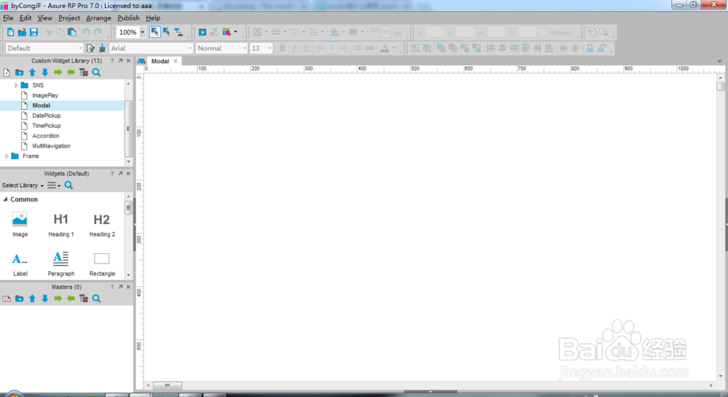Image resolution: width=728 pixels, height=397 pixels.
Task: Enable Select Intersected mode
Action: [x=155, y=32]
